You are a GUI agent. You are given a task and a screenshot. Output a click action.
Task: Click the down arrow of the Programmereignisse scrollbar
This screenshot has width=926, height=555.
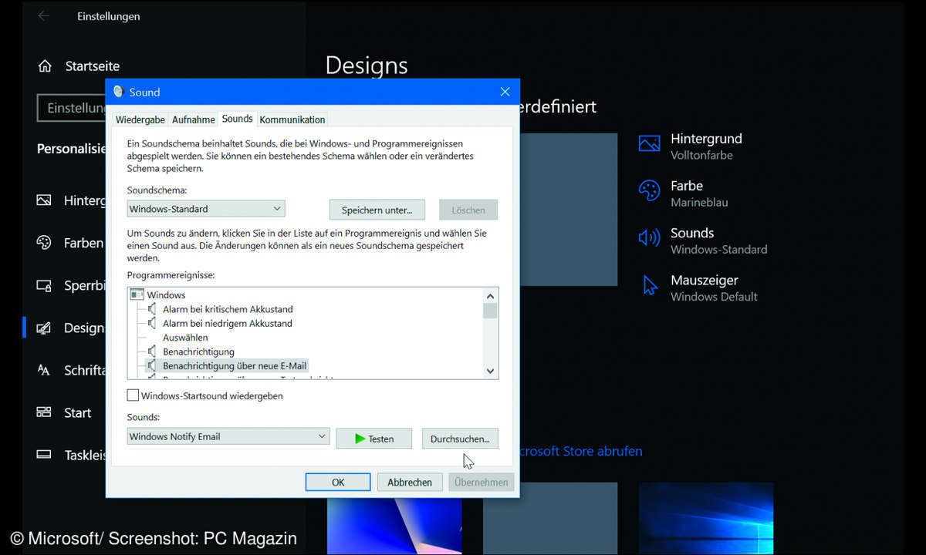pos(490,371)
